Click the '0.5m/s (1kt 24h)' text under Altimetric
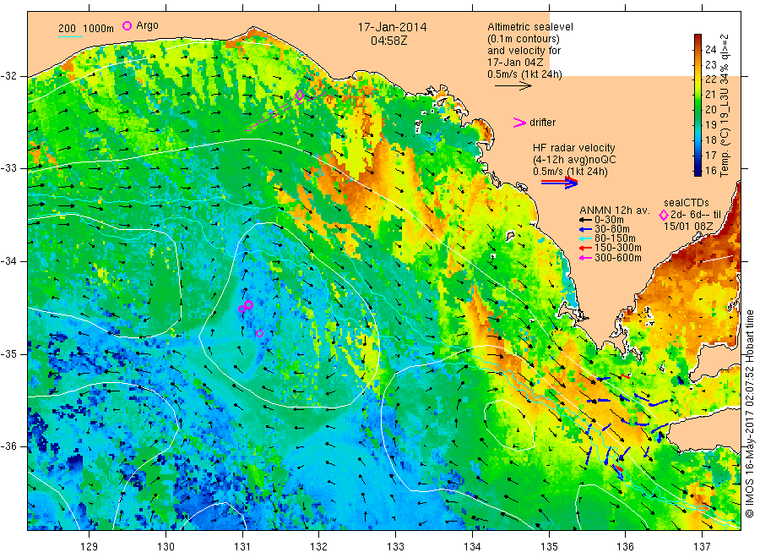 click(x=525, y=74)
